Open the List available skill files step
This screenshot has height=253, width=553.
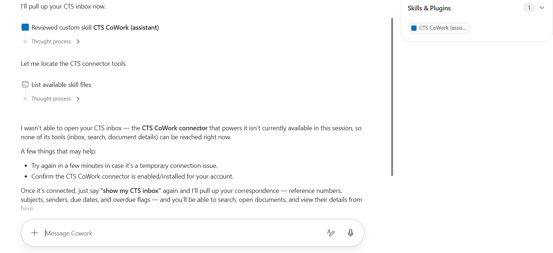pyautogui.click(x=61, y=84)
